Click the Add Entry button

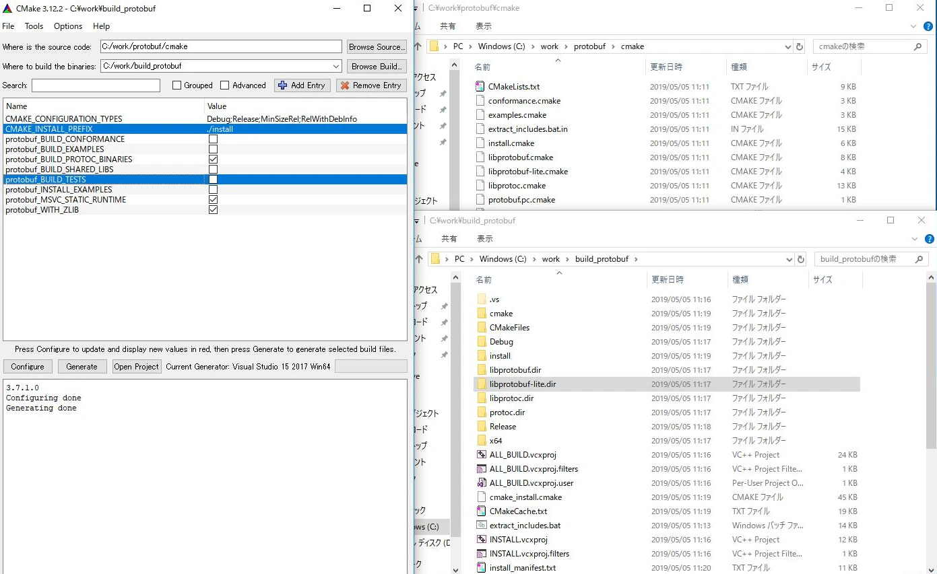(302, 85)
